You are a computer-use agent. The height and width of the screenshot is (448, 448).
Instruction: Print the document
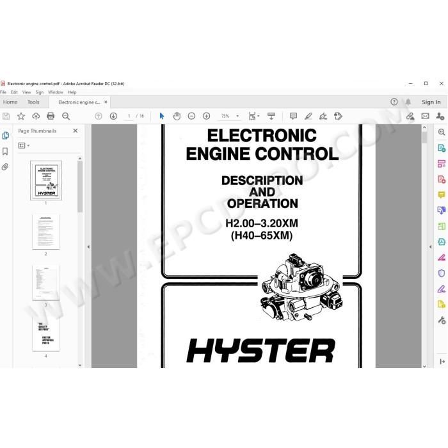pos(51,116)
